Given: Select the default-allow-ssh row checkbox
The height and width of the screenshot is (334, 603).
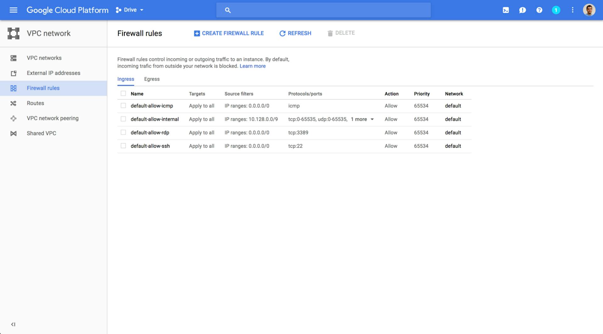Looking at the screenshot, I should click(x=123, y=146).
